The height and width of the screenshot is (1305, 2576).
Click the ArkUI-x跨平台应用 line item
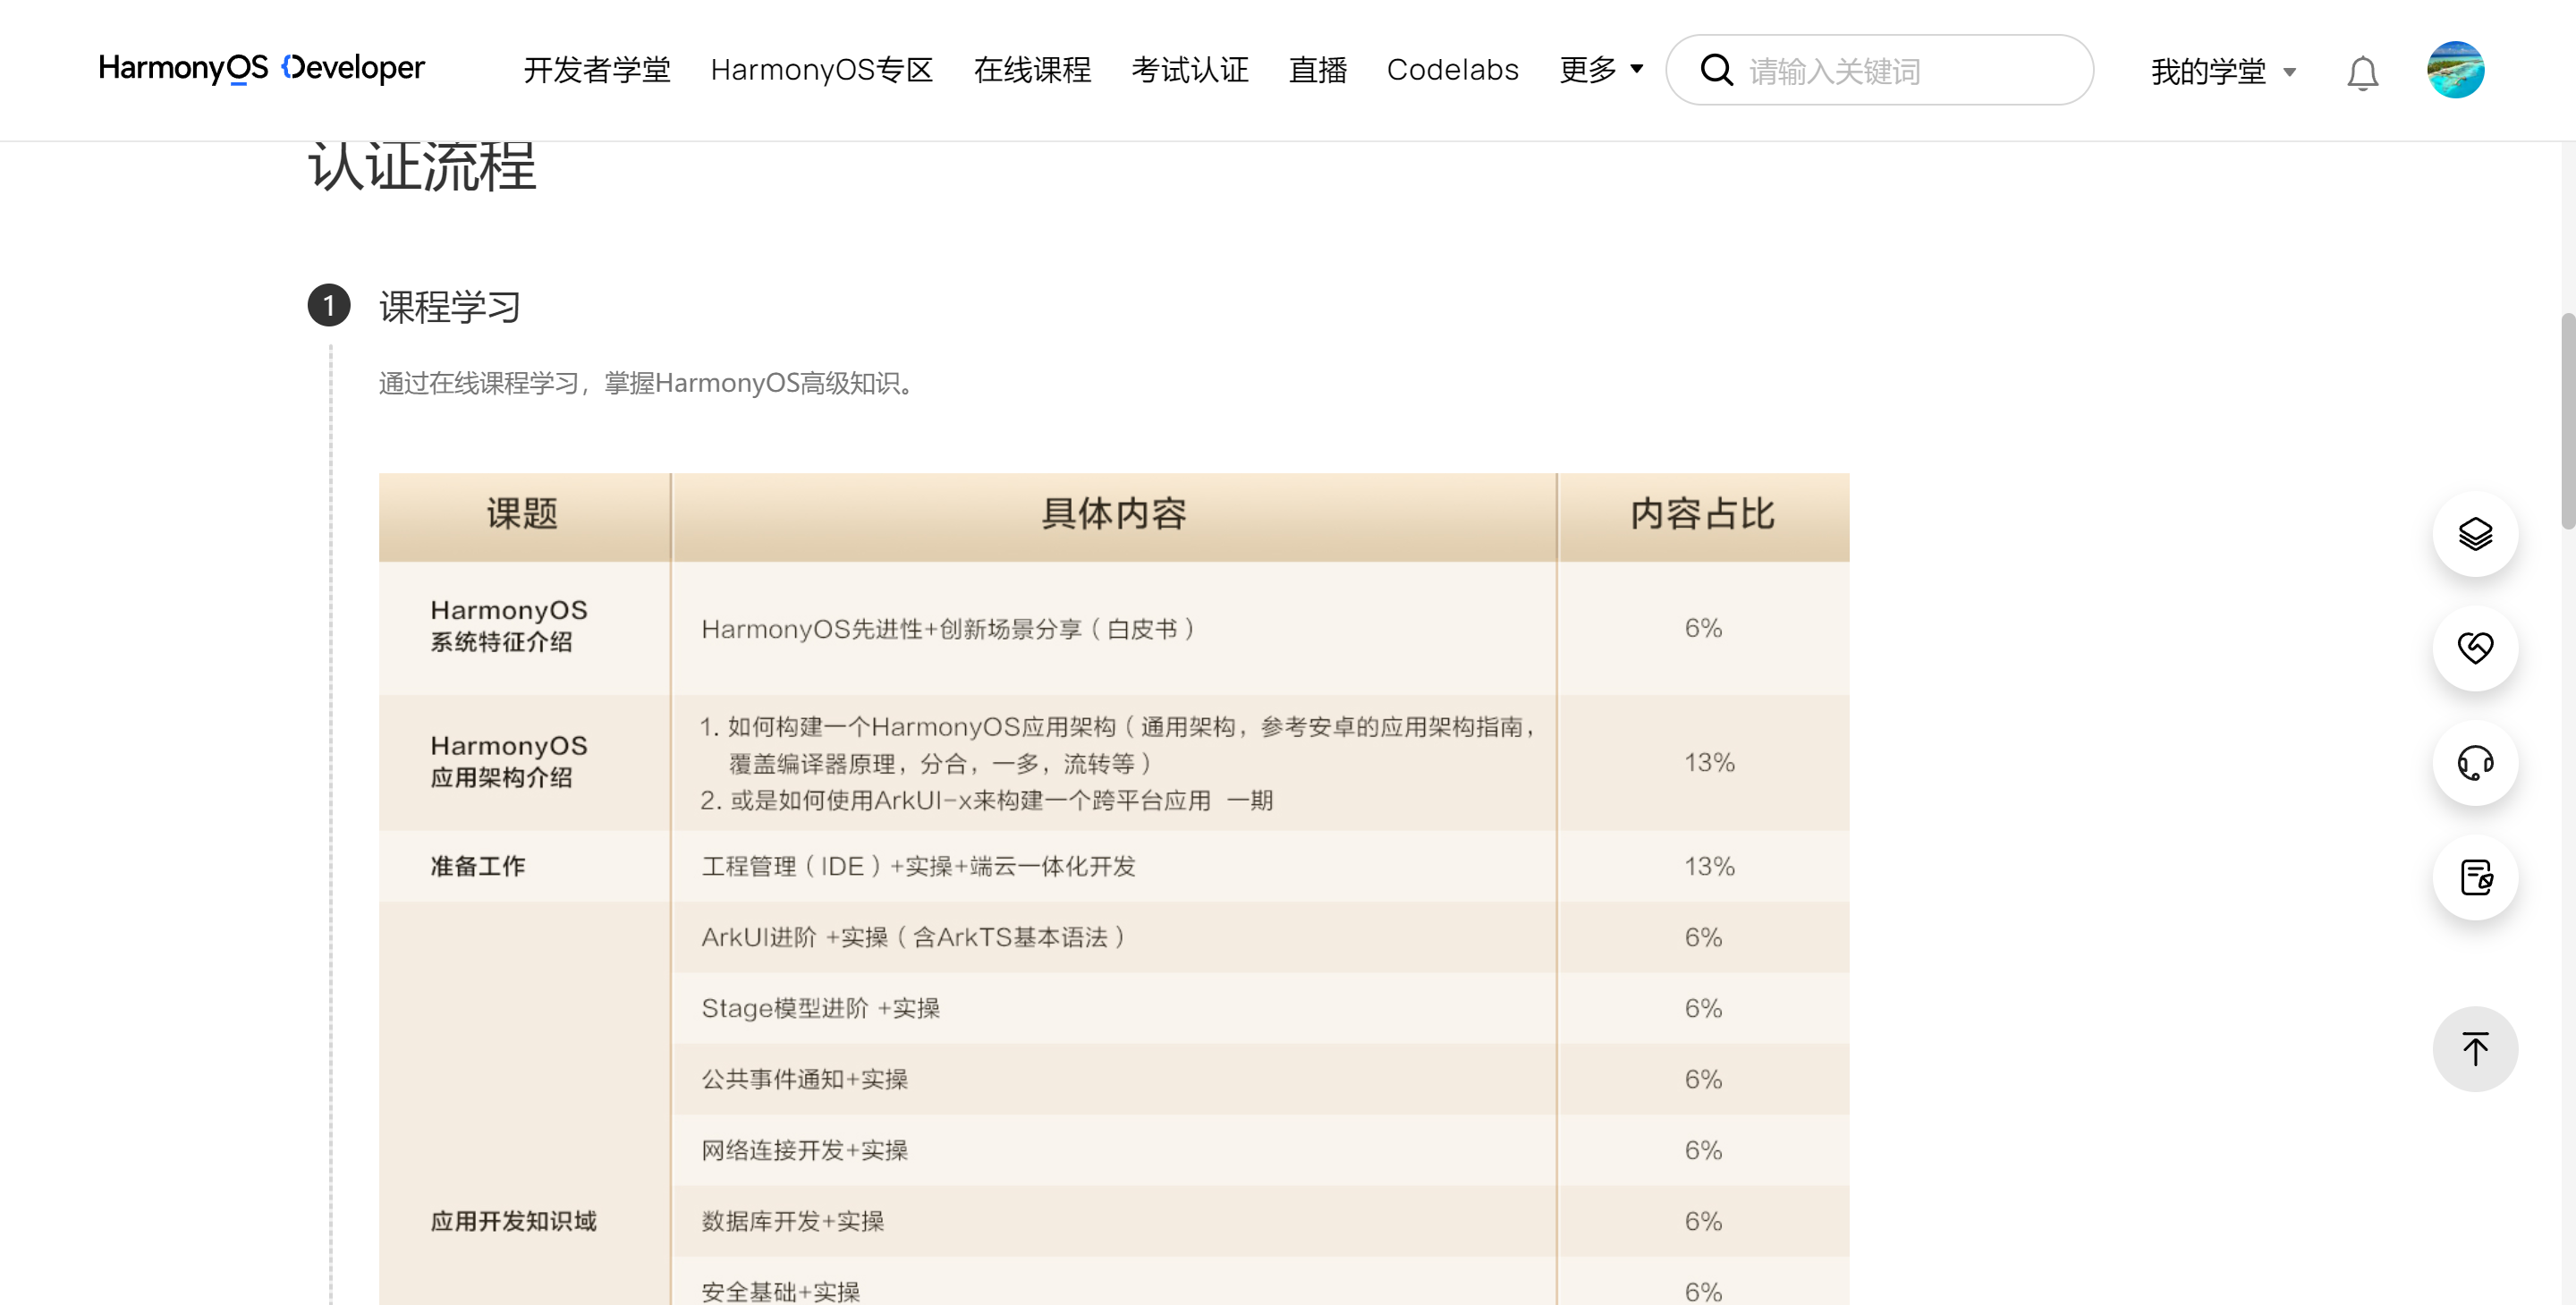pyautogui.click(x=986, y=800)
